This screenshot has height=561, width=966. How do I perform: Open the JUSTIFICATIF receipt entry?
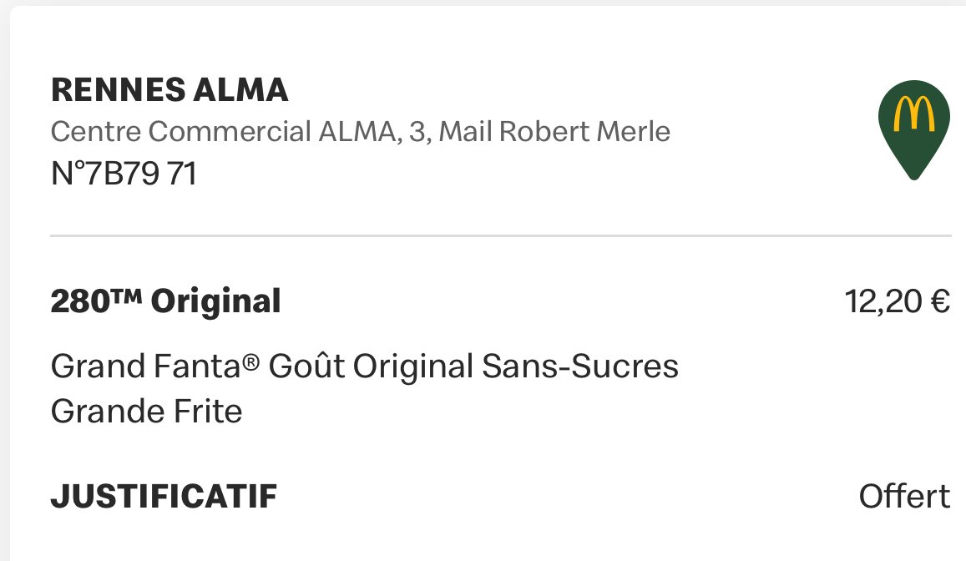(164, 497)
